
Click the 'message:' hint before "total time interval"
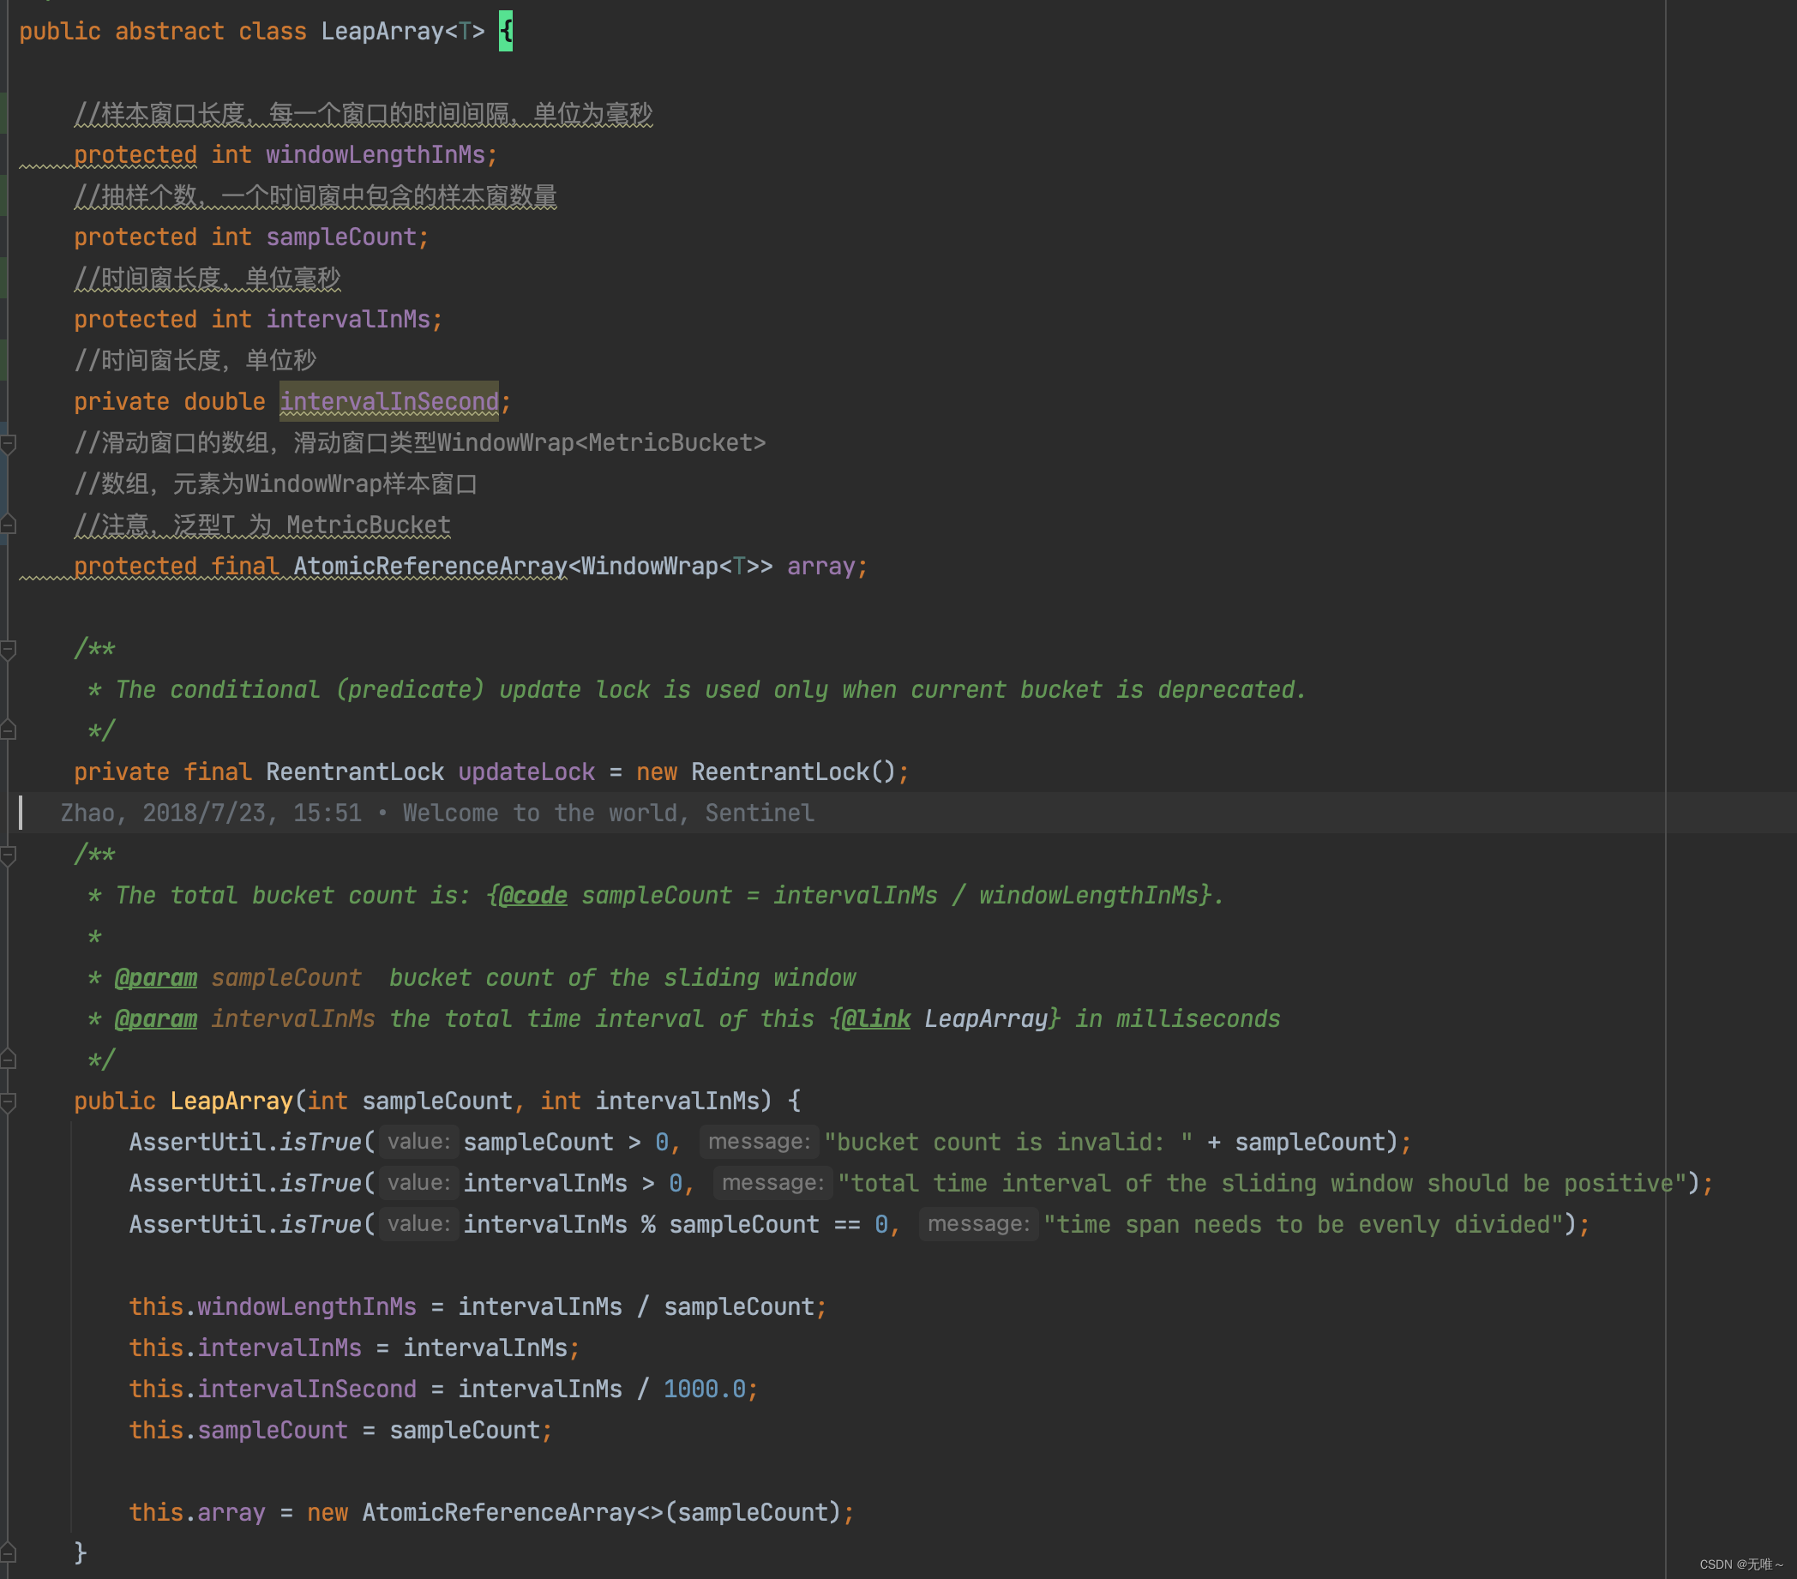[x=772, y=1182]
